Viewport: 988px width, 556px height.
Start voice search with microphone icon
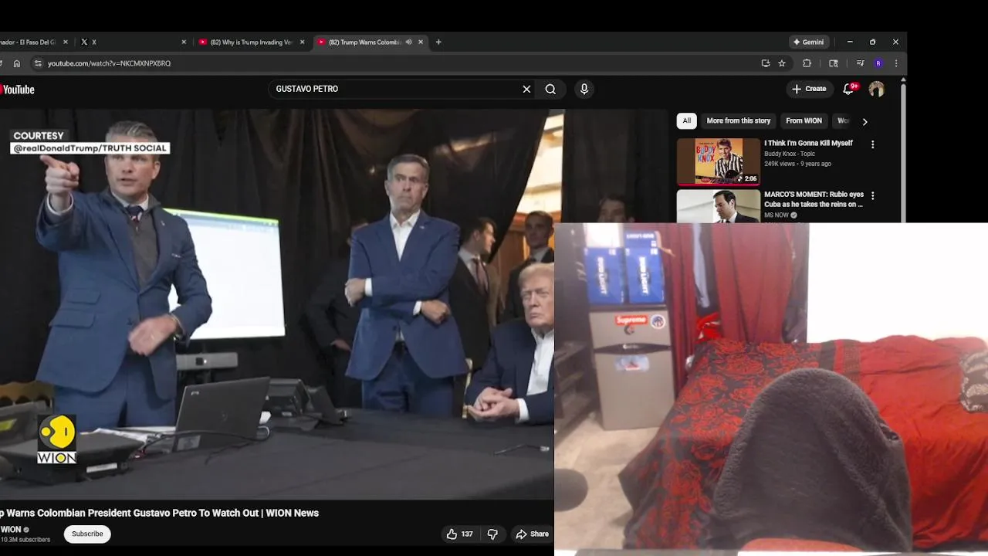click(584, 89)
